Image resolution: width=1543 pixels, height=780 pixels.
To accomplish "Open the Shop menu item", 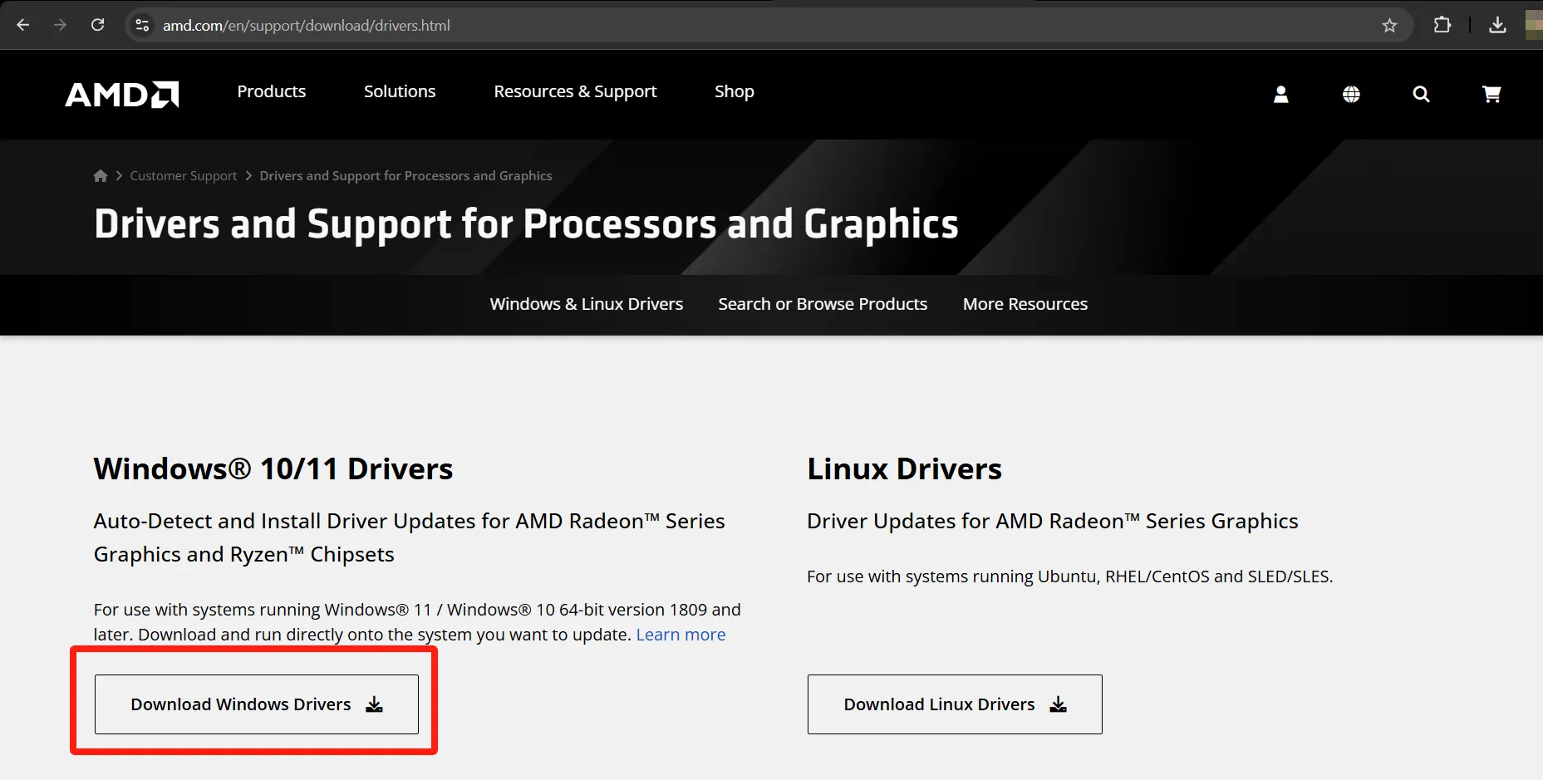I will [735, 91].
